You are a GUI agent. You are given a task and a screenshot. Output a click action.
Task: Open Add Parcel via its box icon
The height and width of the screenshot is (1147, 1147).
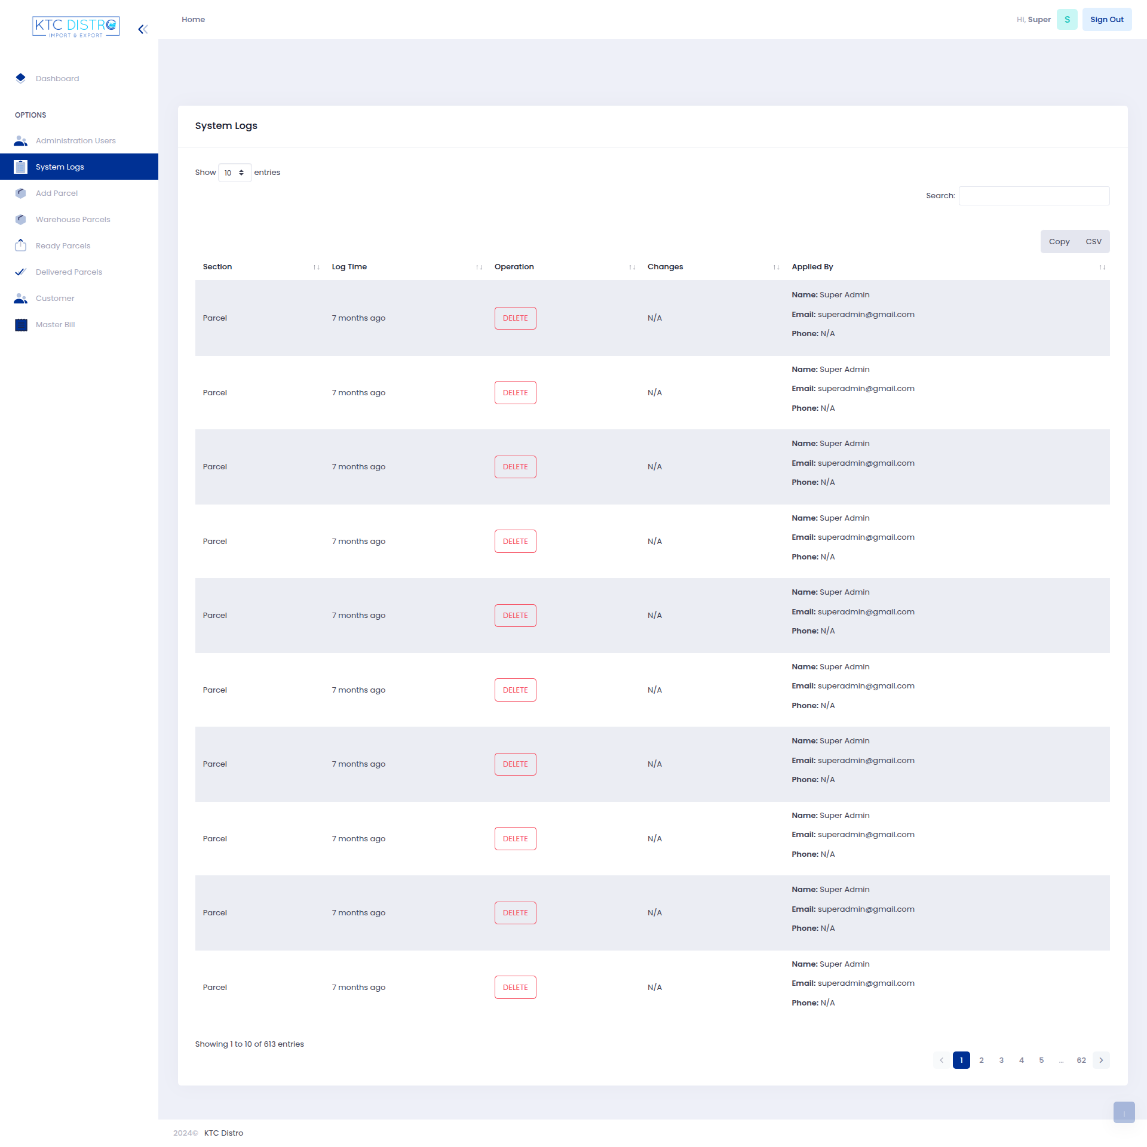coord(21,193)
